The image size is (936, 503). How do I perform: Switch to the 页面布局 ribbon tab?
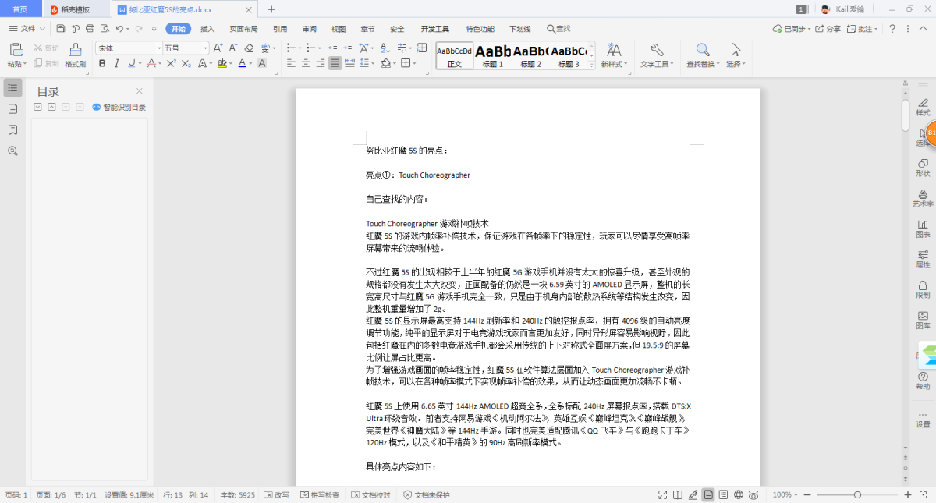243,29
